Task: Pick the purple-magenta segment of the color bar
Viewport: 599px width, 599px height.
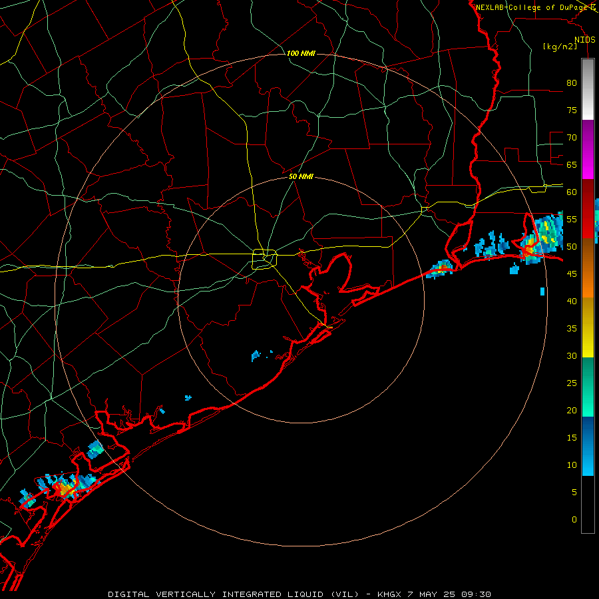Action: 588,150
